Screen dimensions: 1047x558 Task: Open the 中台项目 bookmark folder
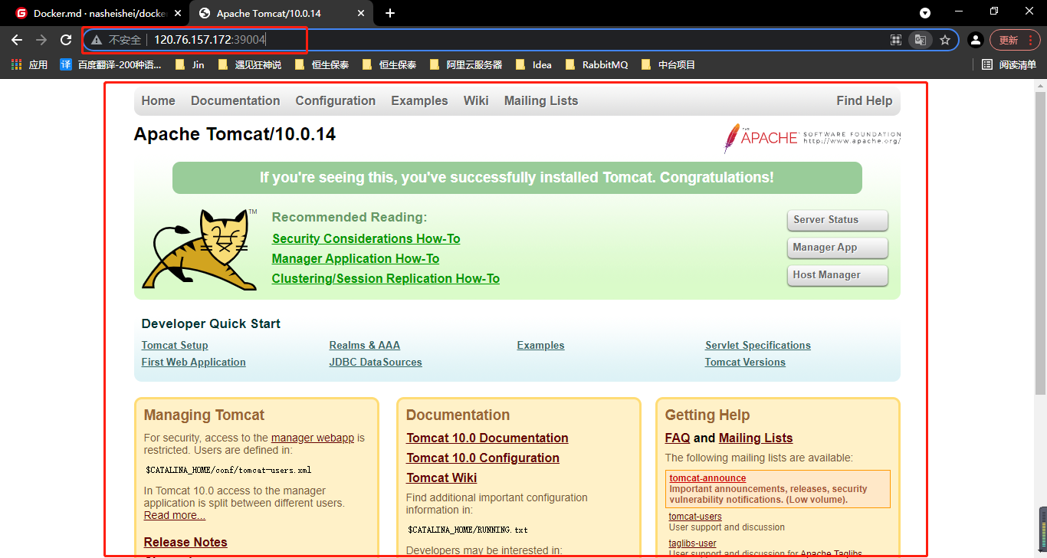668,65
